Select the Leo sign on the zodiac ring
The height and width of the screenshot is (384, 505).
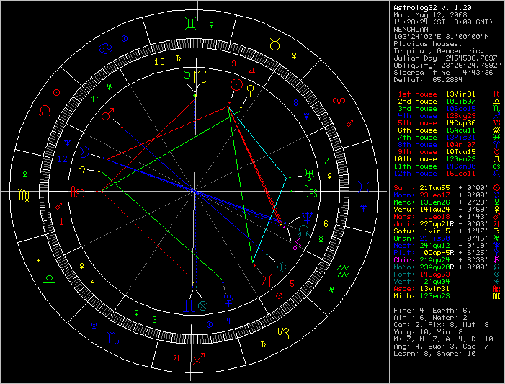tap(45, 111)
